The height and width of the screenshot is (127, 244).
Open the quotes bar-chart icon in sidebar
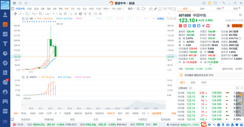pyautogui.click(x=5, y=25)
